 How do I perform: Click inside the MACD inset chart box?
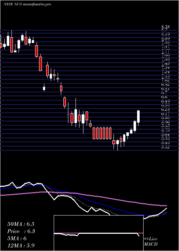(x=98, y=233)
